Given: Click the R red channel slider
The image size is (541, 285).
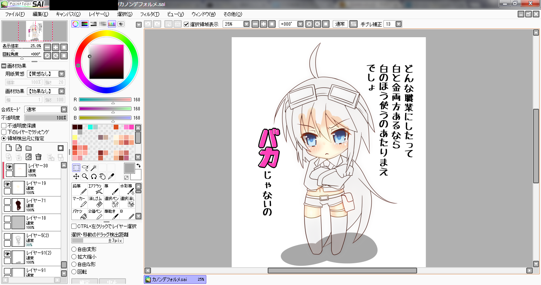Looking at the screenshot, I should tap(105, 100).
